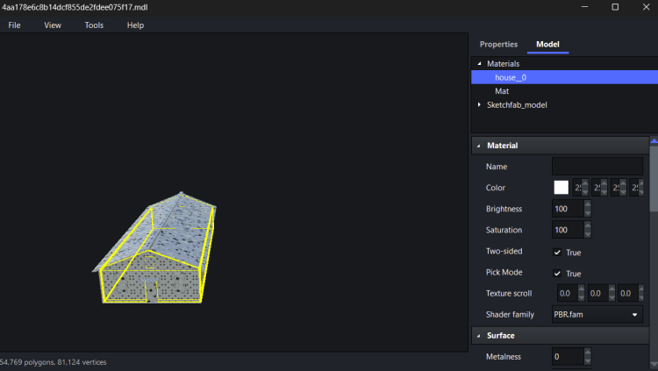
Task: Uncheck the Pick Mode checkbox
Action: click(x=557, y=274)
